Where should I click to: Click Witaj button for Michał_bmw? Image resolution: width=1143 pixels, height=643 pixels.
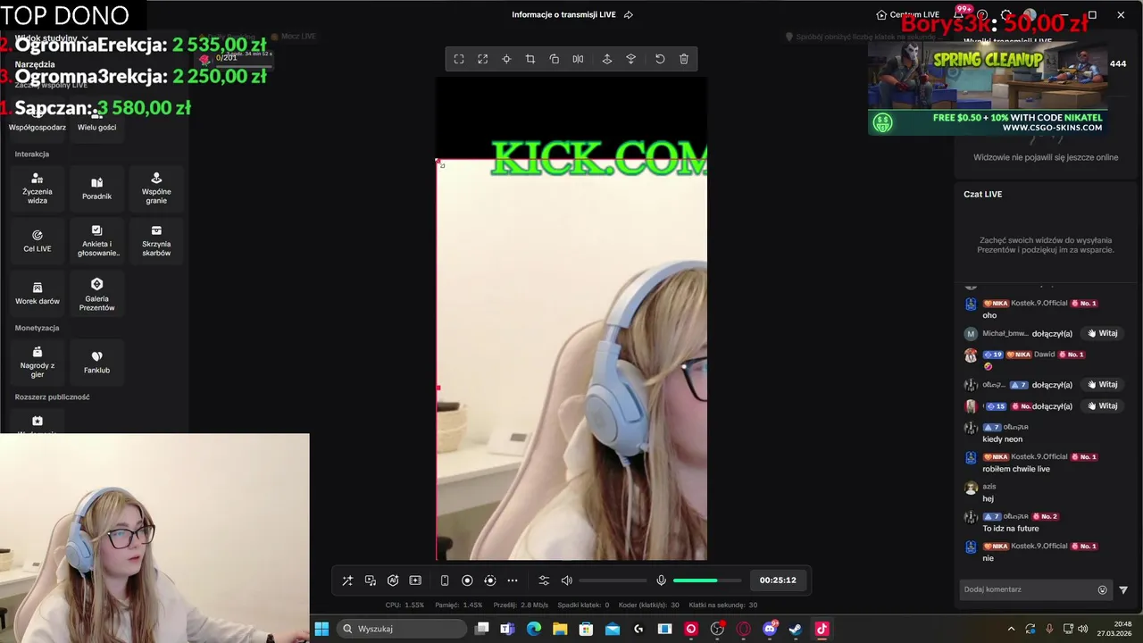(1103, 333)
